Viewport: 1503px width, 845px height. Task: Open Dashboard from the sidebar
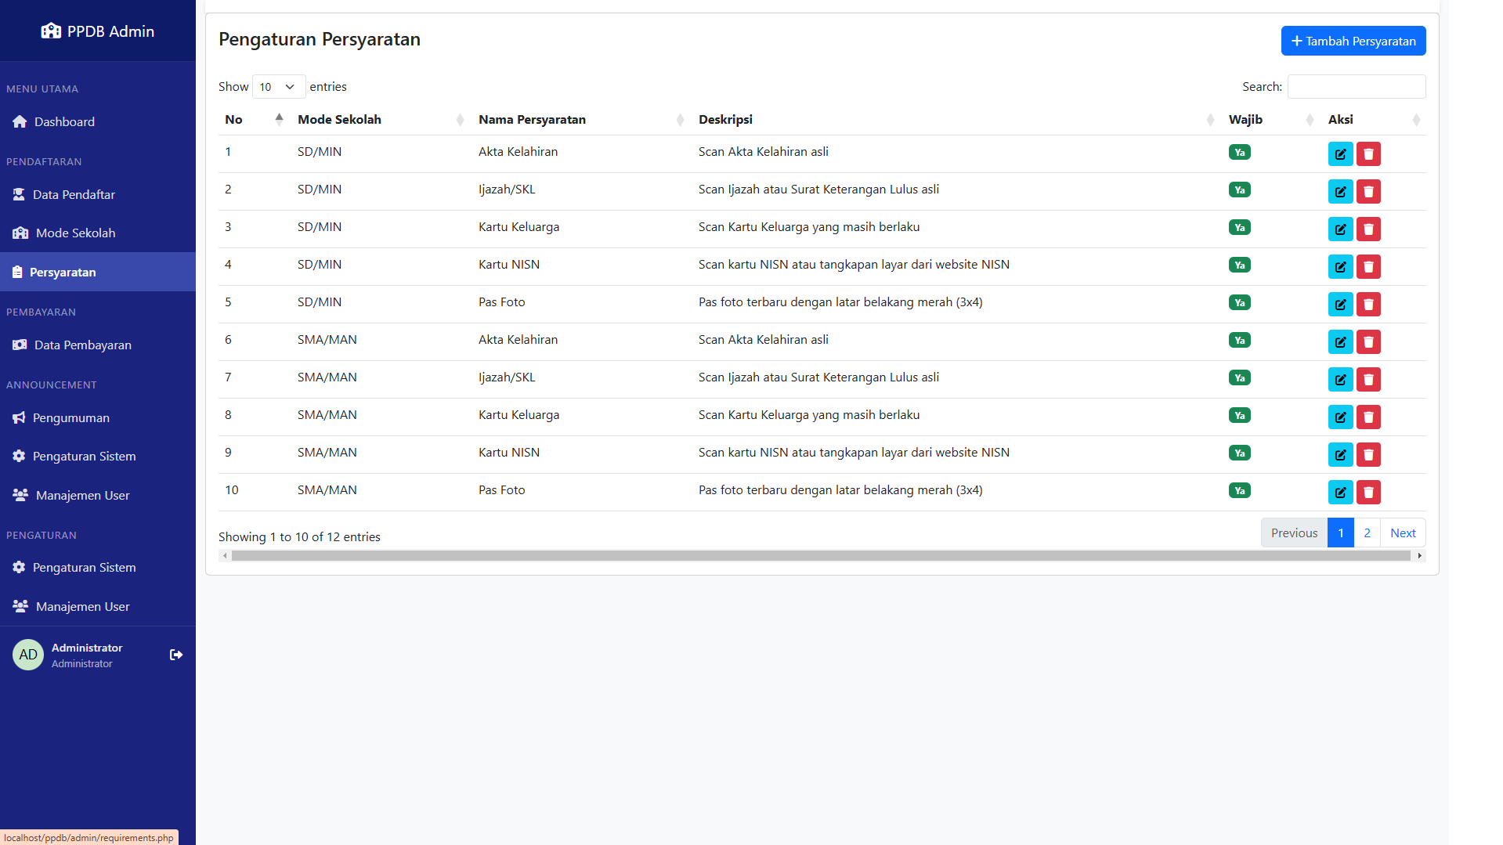(x=98, y=122)
